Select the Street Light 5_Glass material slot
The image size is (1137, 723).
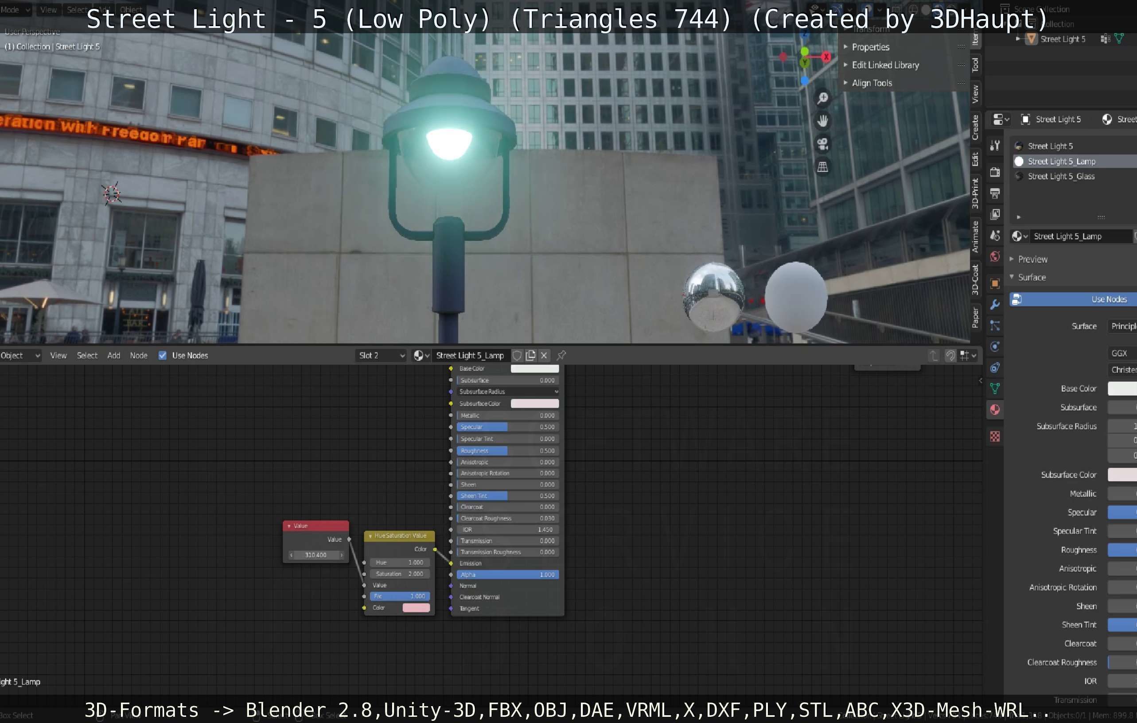tap(1075, 176)
